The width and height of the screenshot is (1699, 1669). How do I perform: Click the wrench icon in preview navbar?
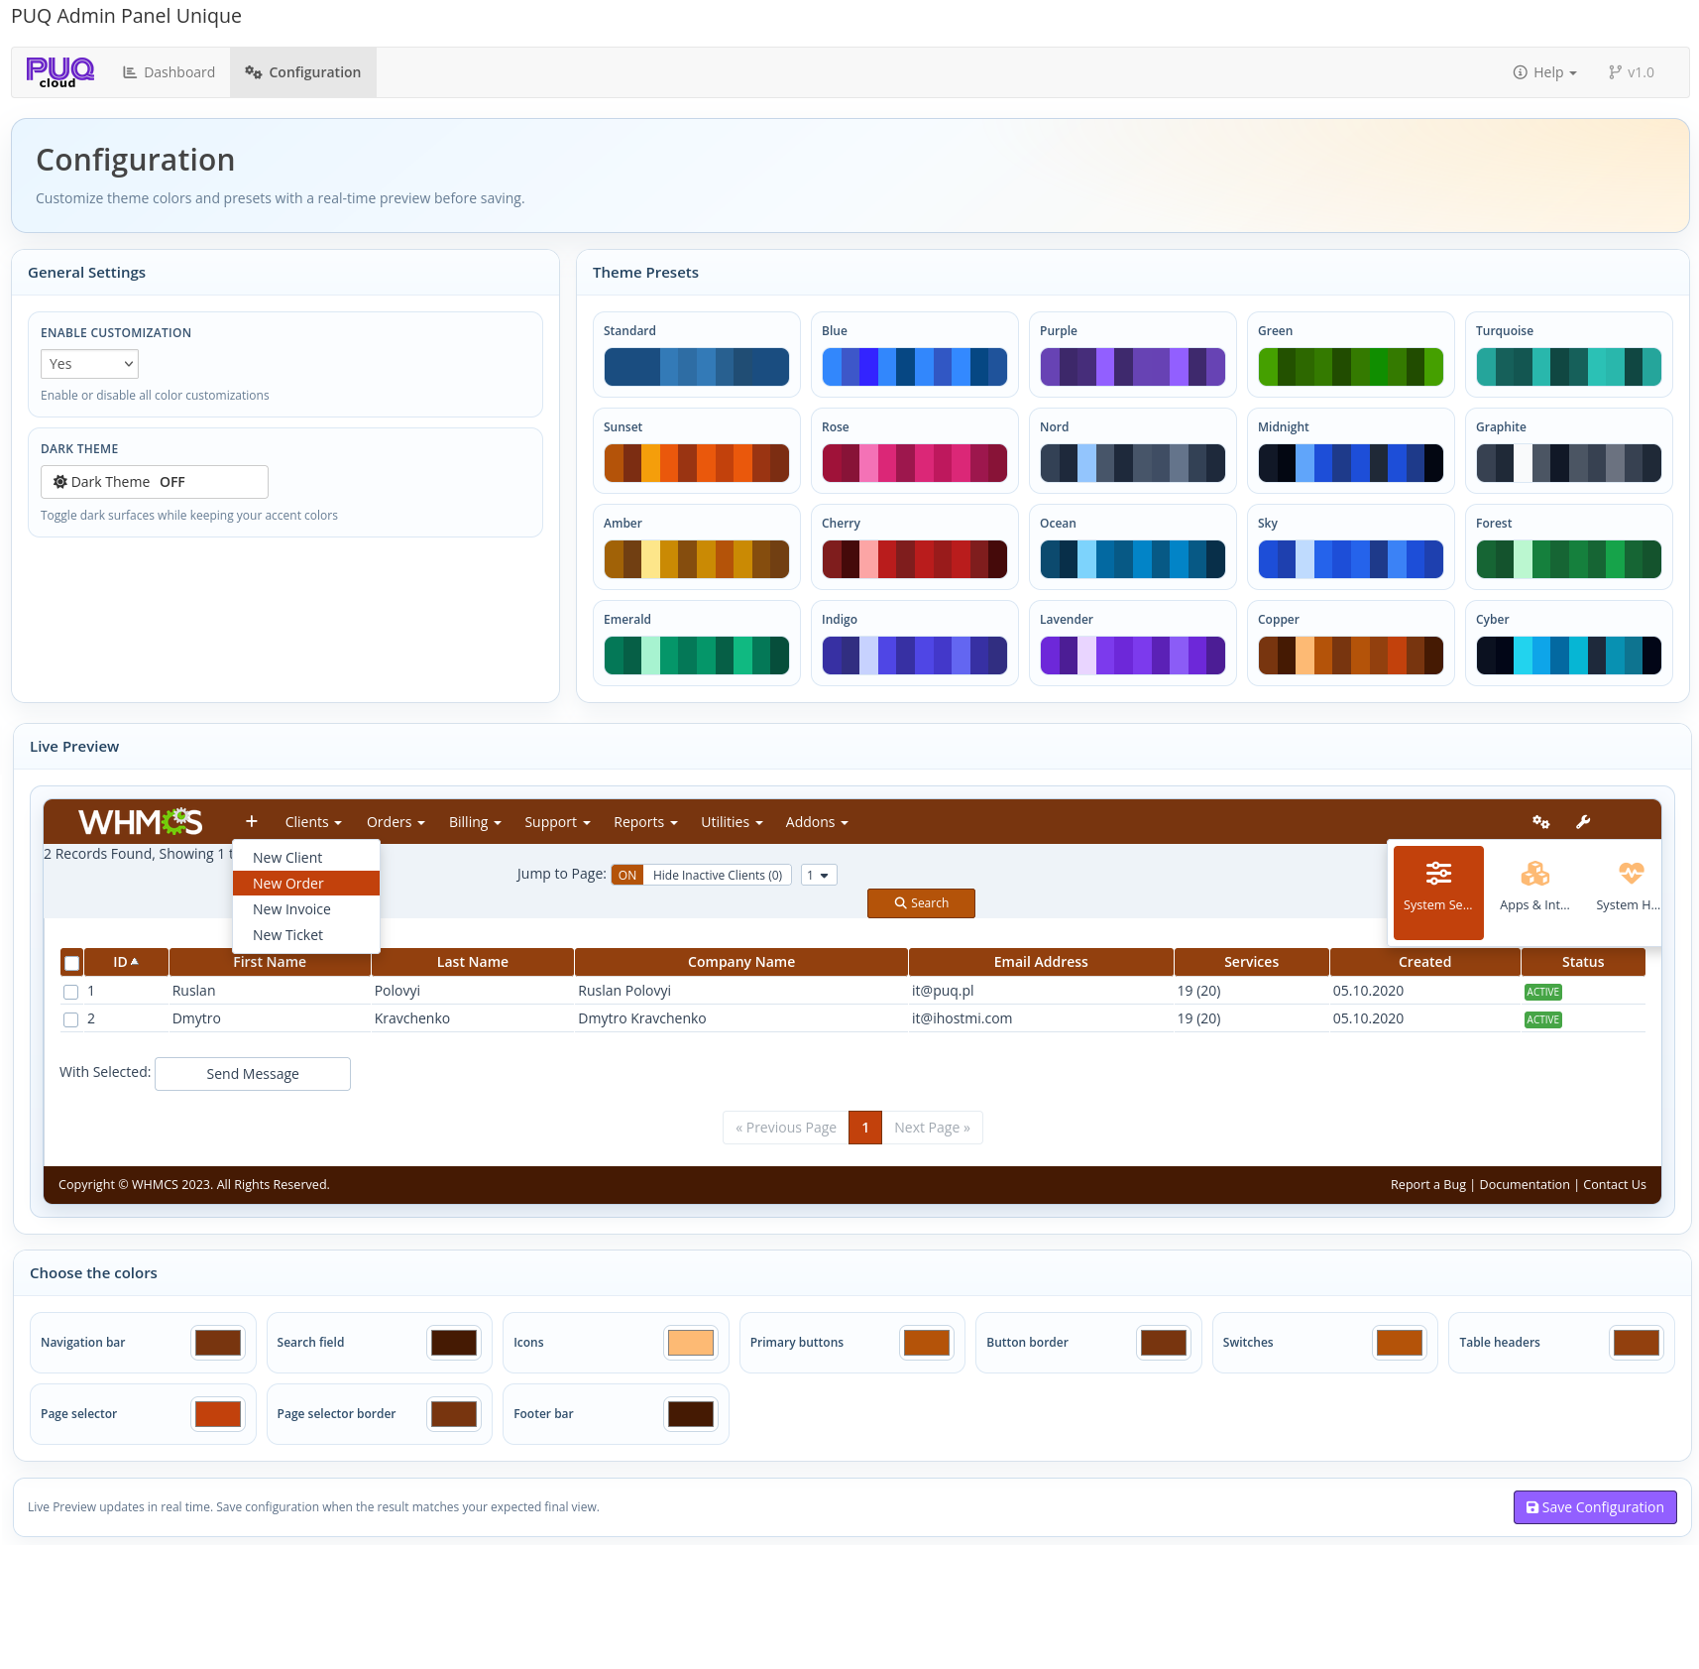(1583, 822)
